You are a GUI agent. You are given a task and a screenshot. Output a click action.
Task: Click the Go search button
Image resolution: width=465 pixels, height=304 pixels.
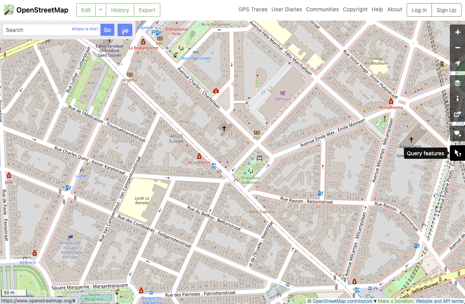[x=107, y=30]
